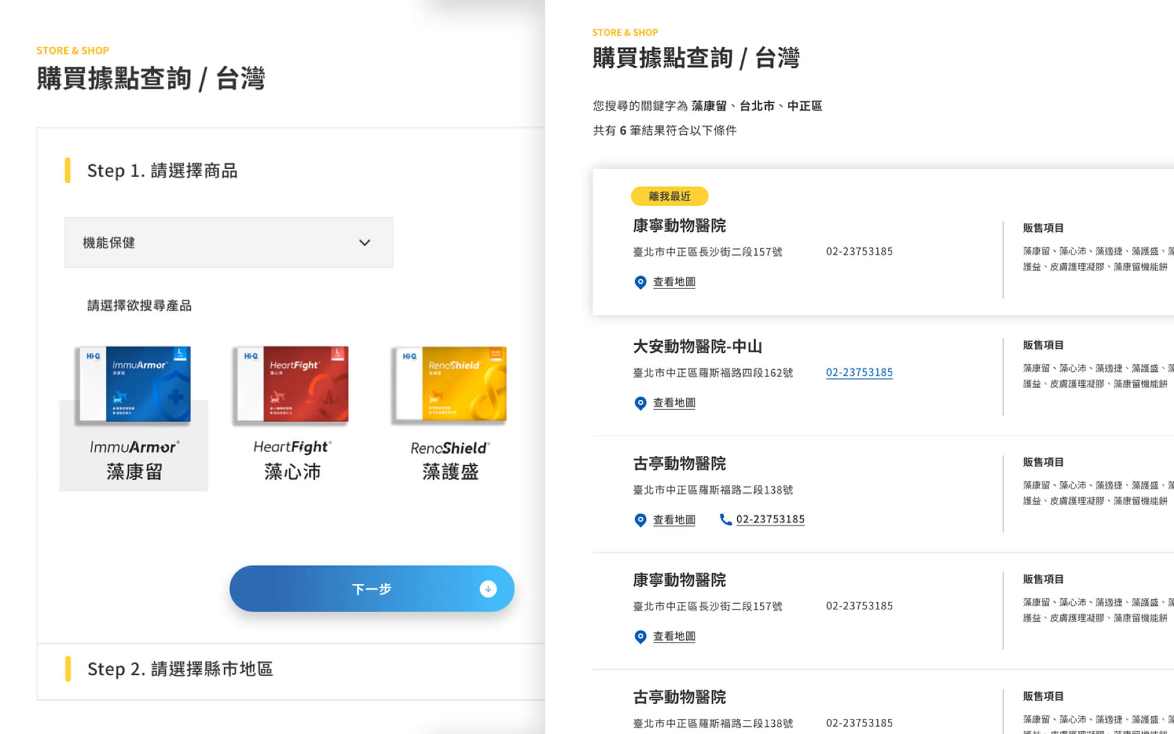
Task: Click map pin icon for second 康寧動物醫院
Action: [x=640, y=637]
